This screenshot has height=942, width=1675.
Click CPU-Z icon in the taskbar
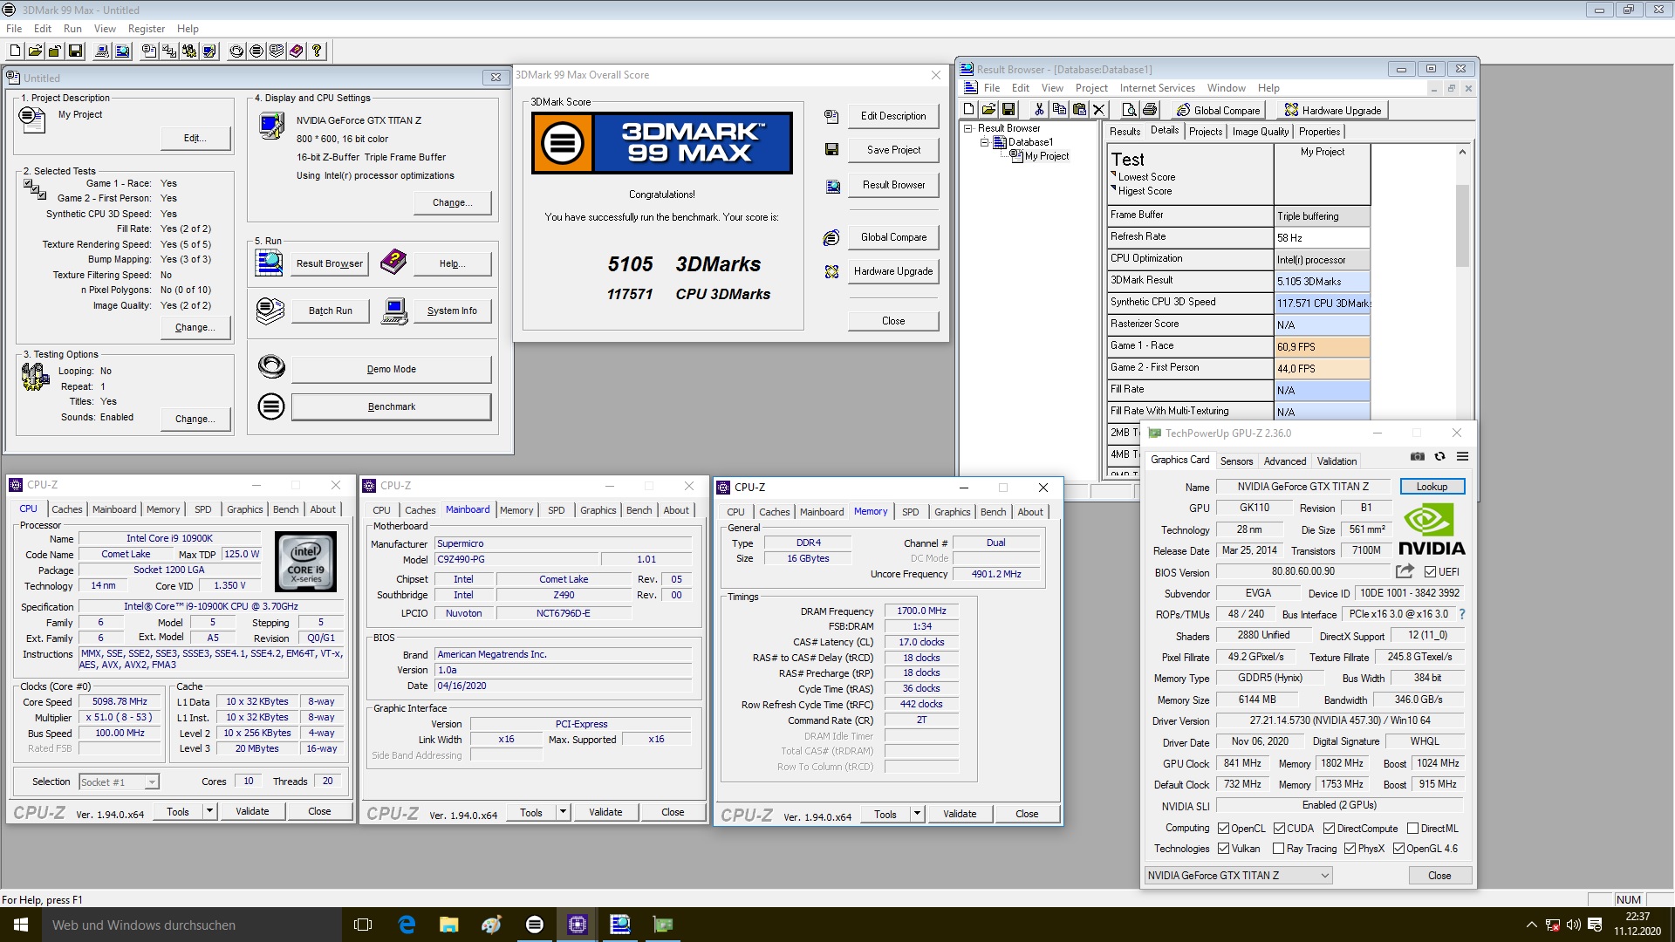click(578, 925)
